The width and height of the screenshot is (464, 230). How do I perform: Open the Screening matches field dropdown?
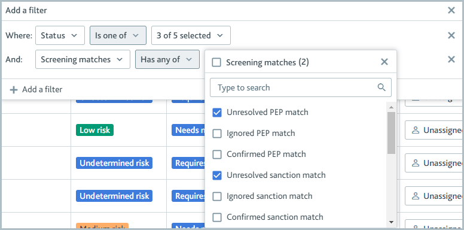pyautogui.click(x=83, y=59)
